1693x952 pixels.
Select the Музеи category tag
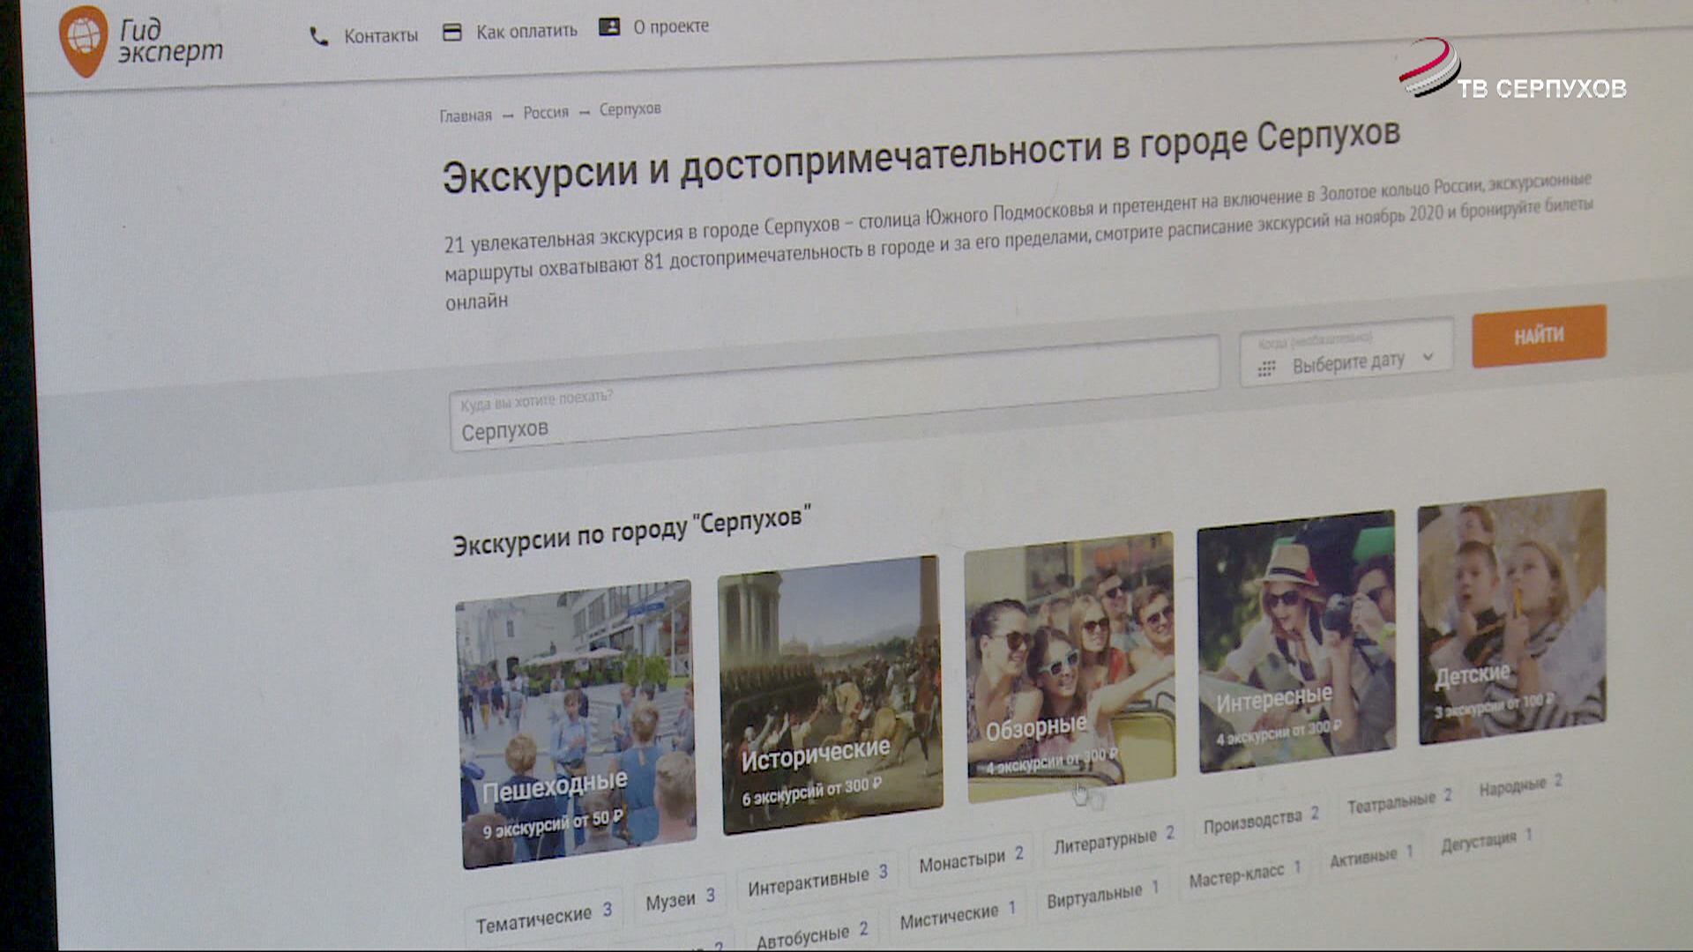pyautogui.click(x=680, y=900)
